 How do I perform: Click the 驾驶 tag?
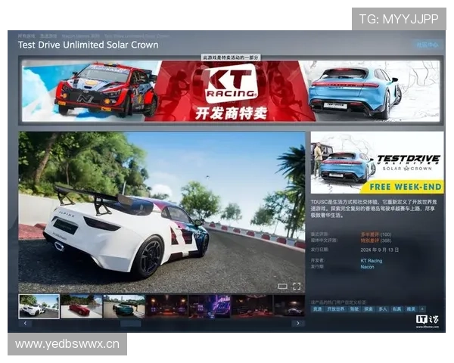[x=355, y=309]
